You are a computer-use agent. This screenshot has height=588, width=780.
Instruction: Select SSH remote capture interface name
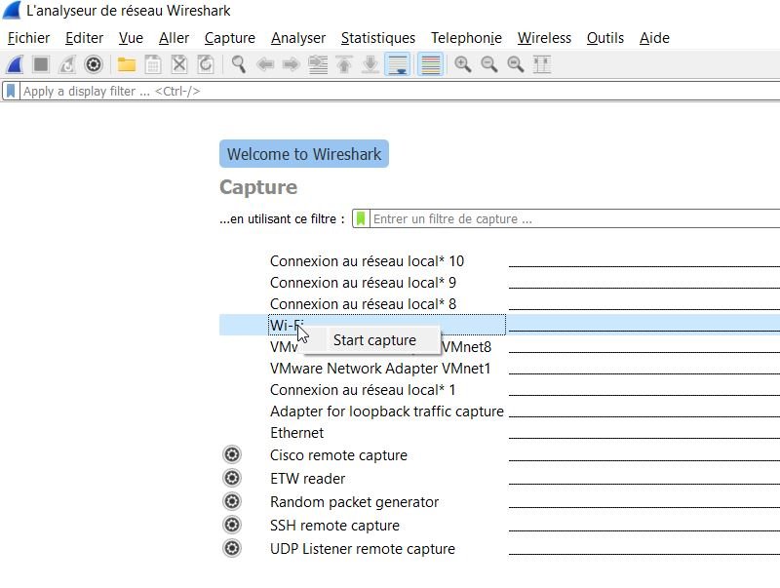334,526
